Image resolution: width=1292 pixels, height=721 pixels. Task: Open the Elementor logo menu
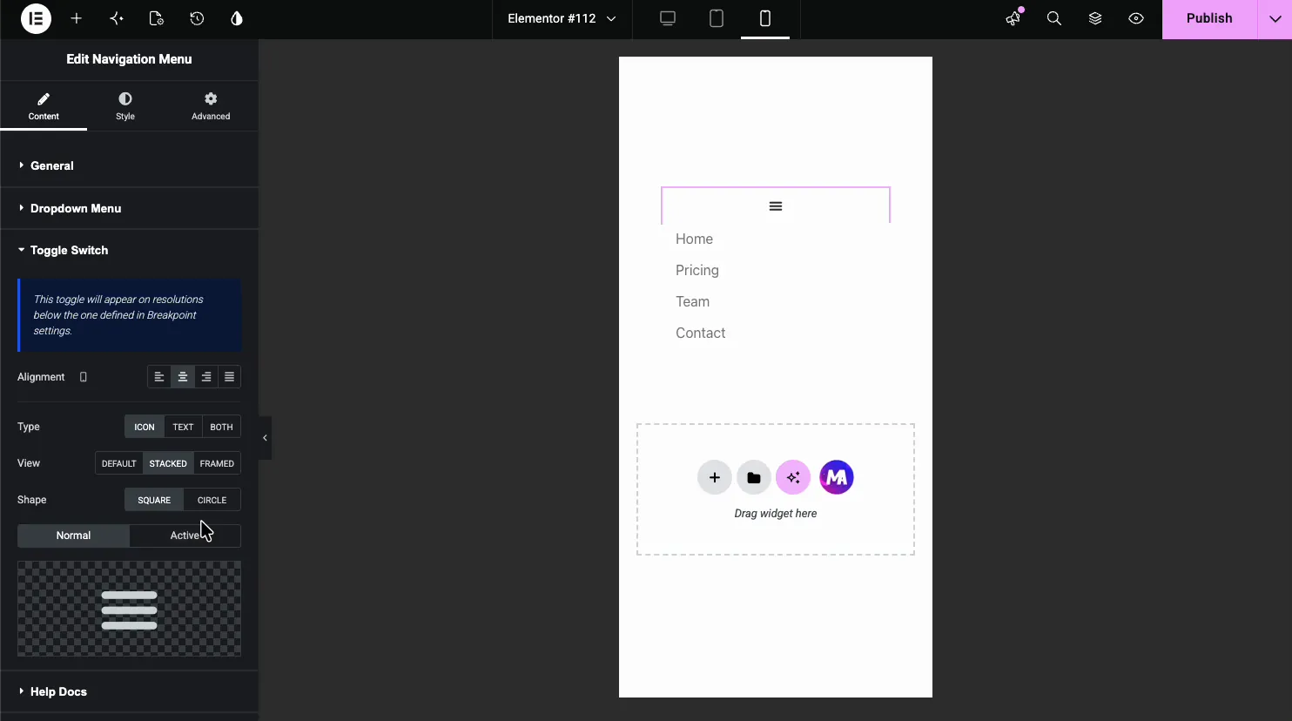click(x=36, y=18)
